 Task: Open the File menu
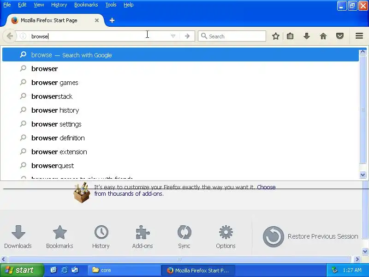point(7,5)
